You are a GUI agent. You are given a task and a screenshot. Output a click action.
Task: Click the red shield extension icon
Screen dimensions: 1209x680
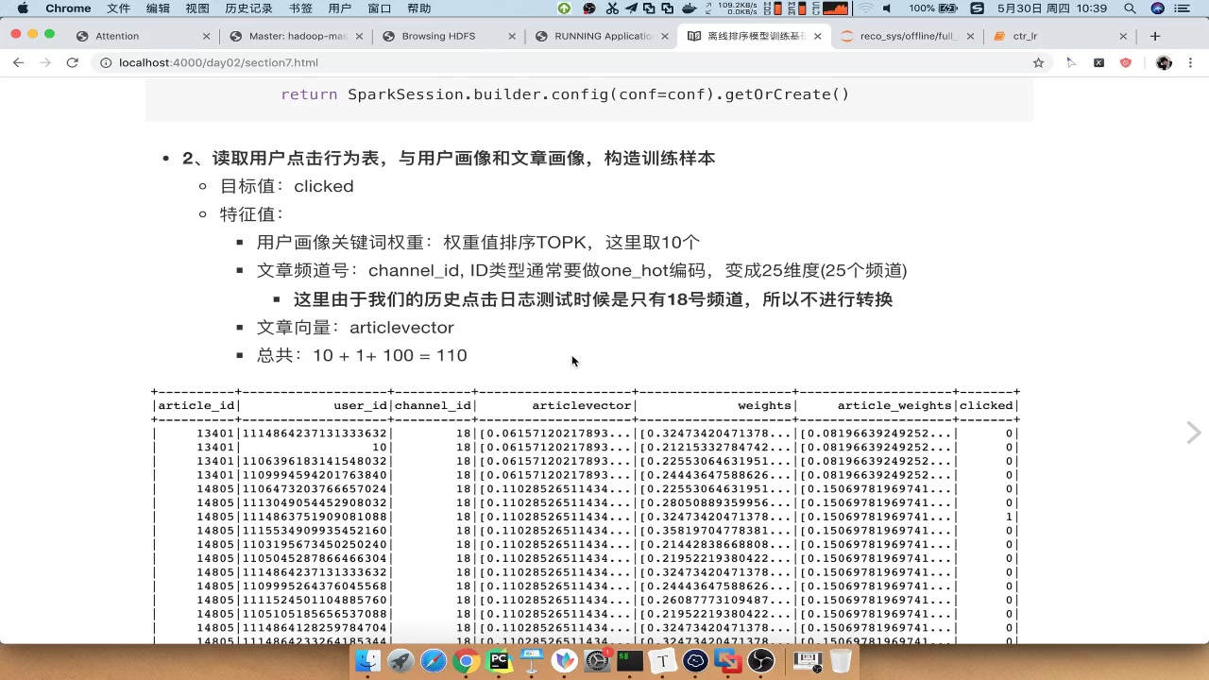click(x=1125, y=62)
